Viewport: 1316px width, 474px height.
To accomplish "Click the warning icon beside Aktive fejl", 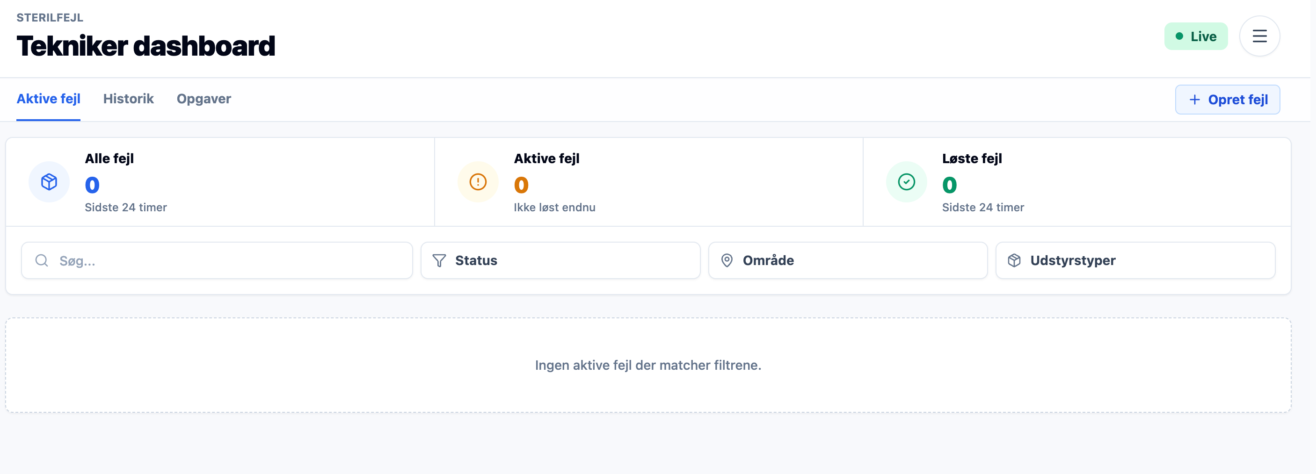I will [x=478, y=182].
